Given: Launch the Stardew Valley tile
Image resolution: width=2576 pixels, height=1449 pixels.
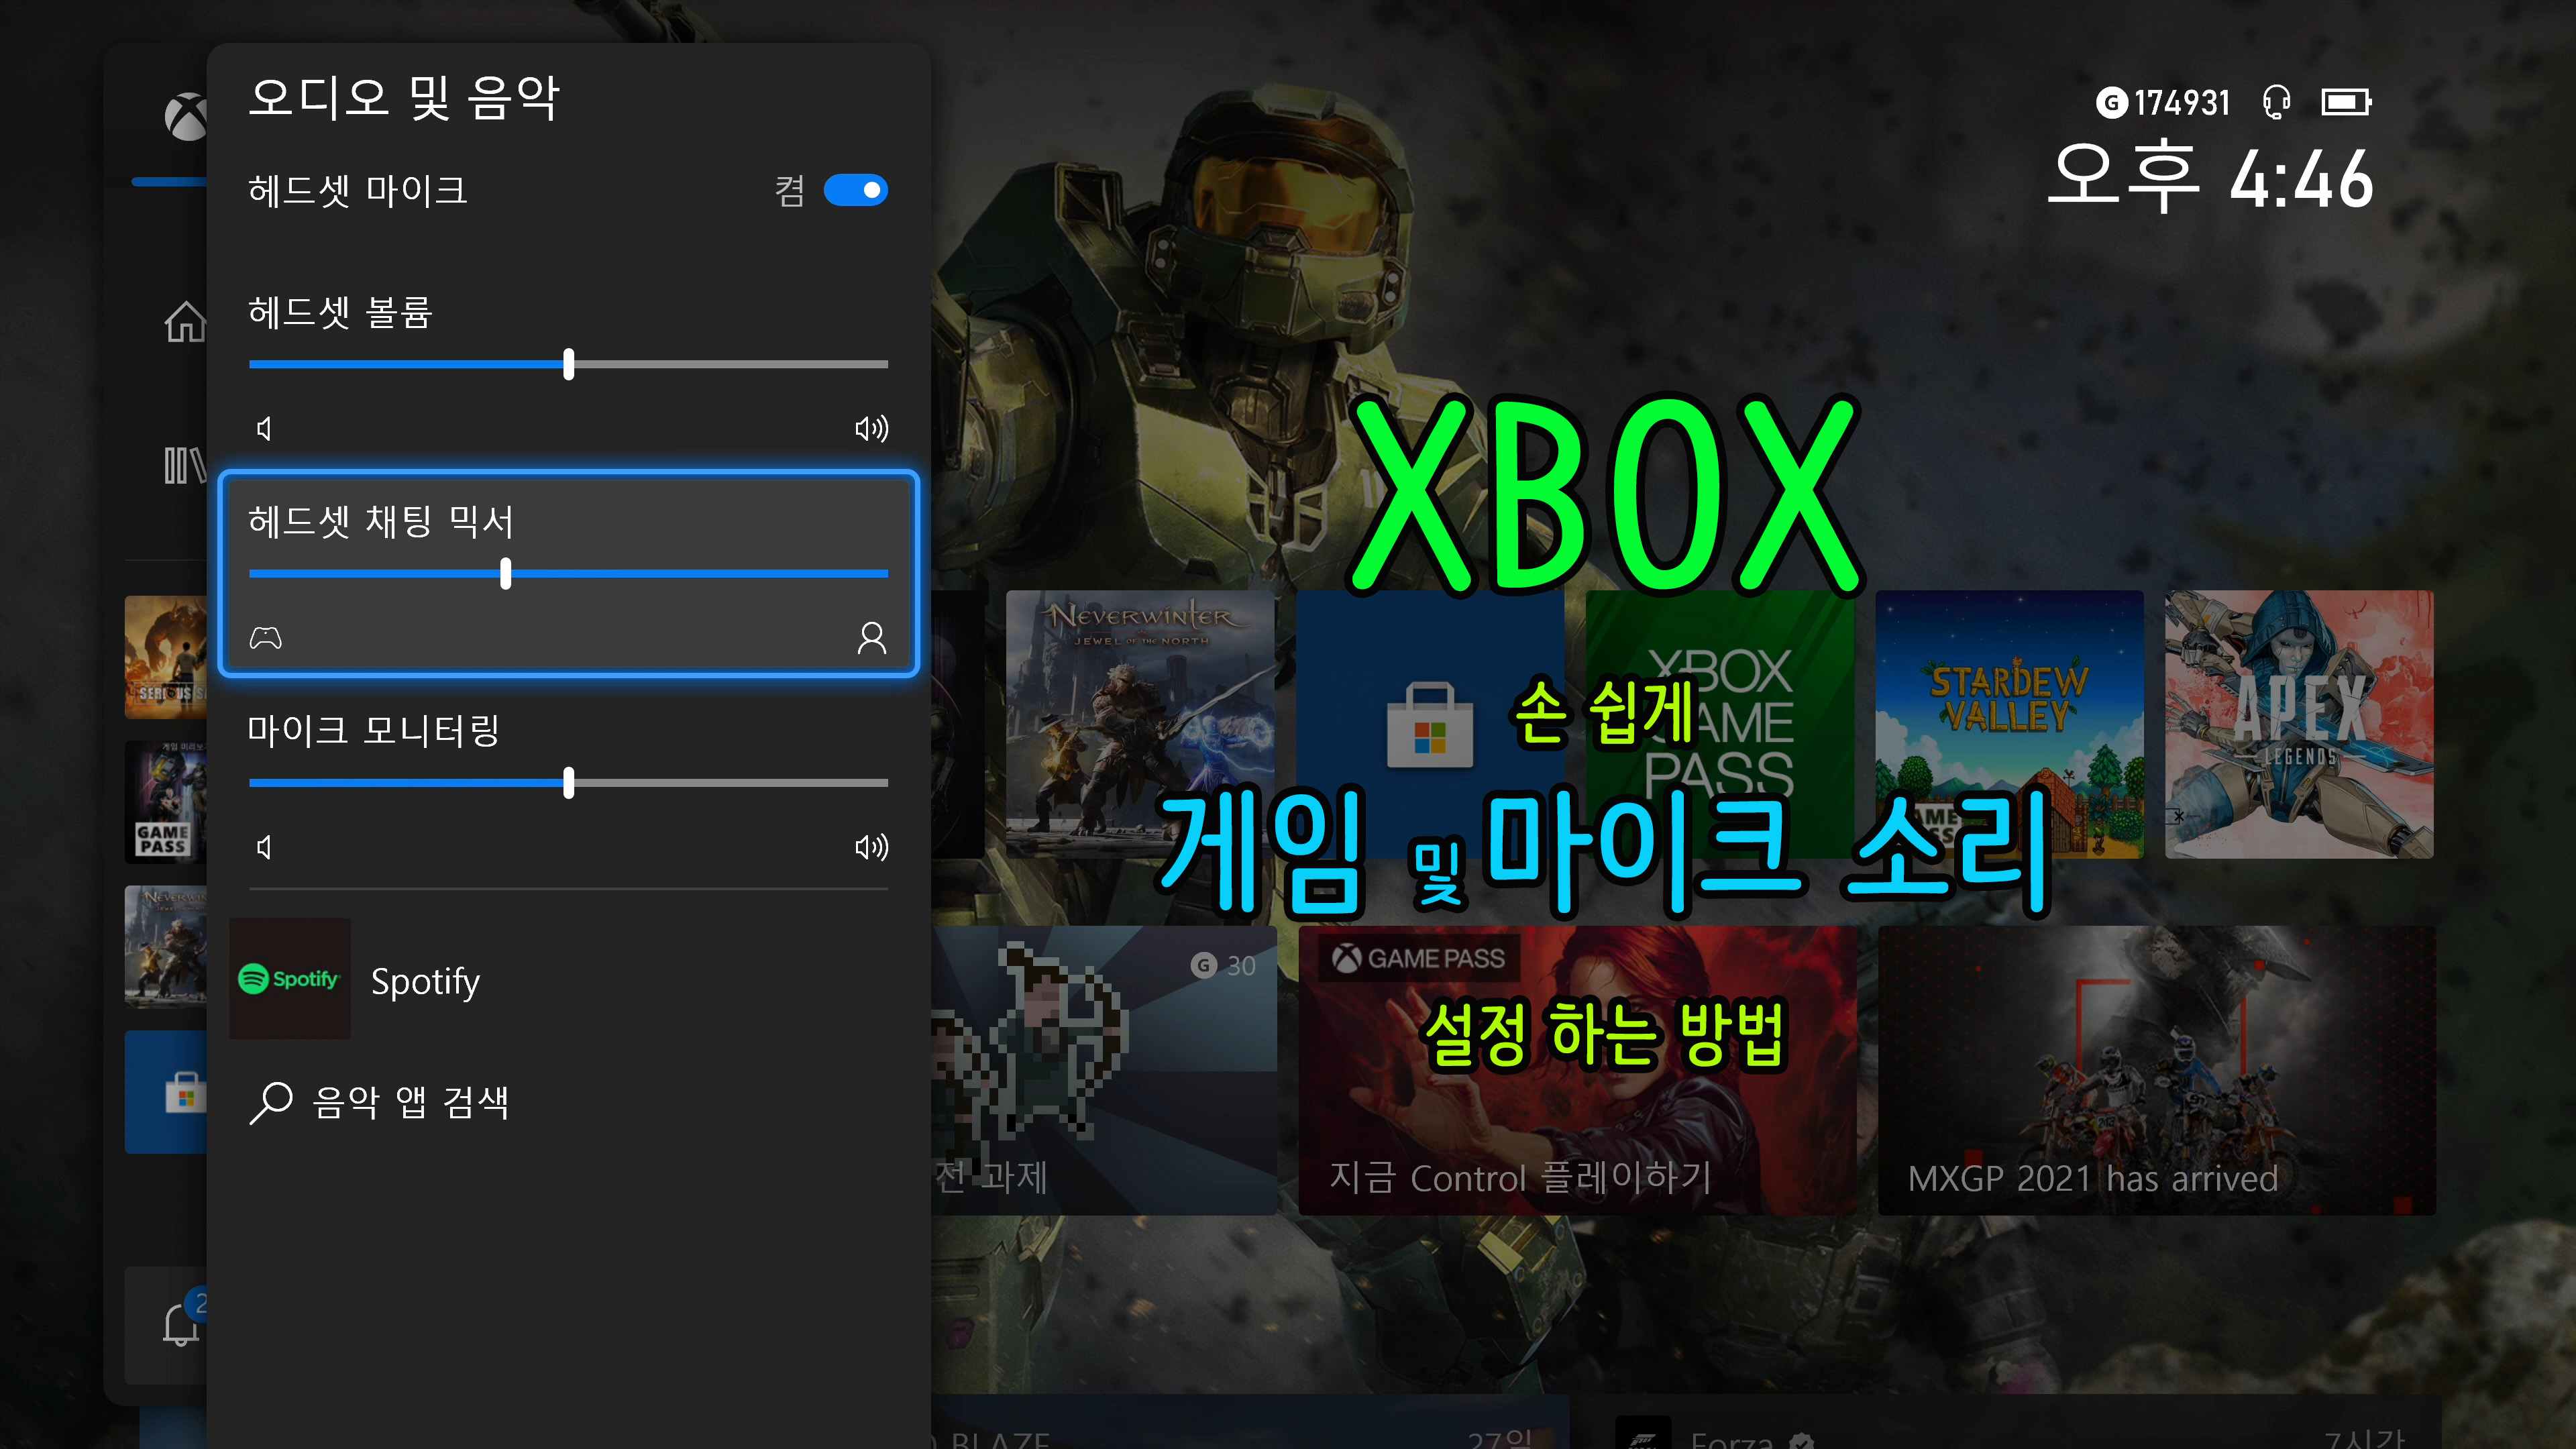Looking at the screenshot, I should click(x=2010, y=724).
